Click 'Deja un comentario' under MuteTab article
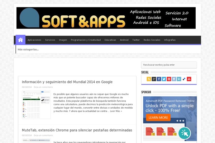The image size is (215, 143). pyautogui.click(x=43, y=135)
